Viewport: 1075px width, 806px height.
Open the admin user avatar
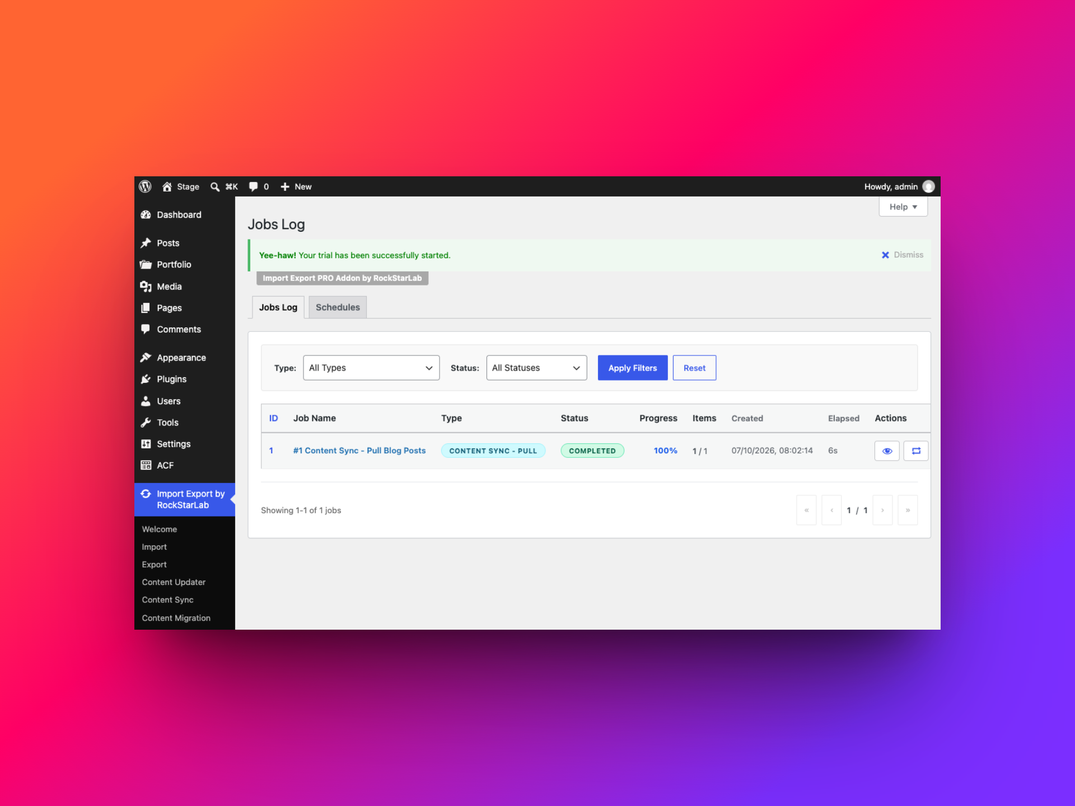click(928, 186)
